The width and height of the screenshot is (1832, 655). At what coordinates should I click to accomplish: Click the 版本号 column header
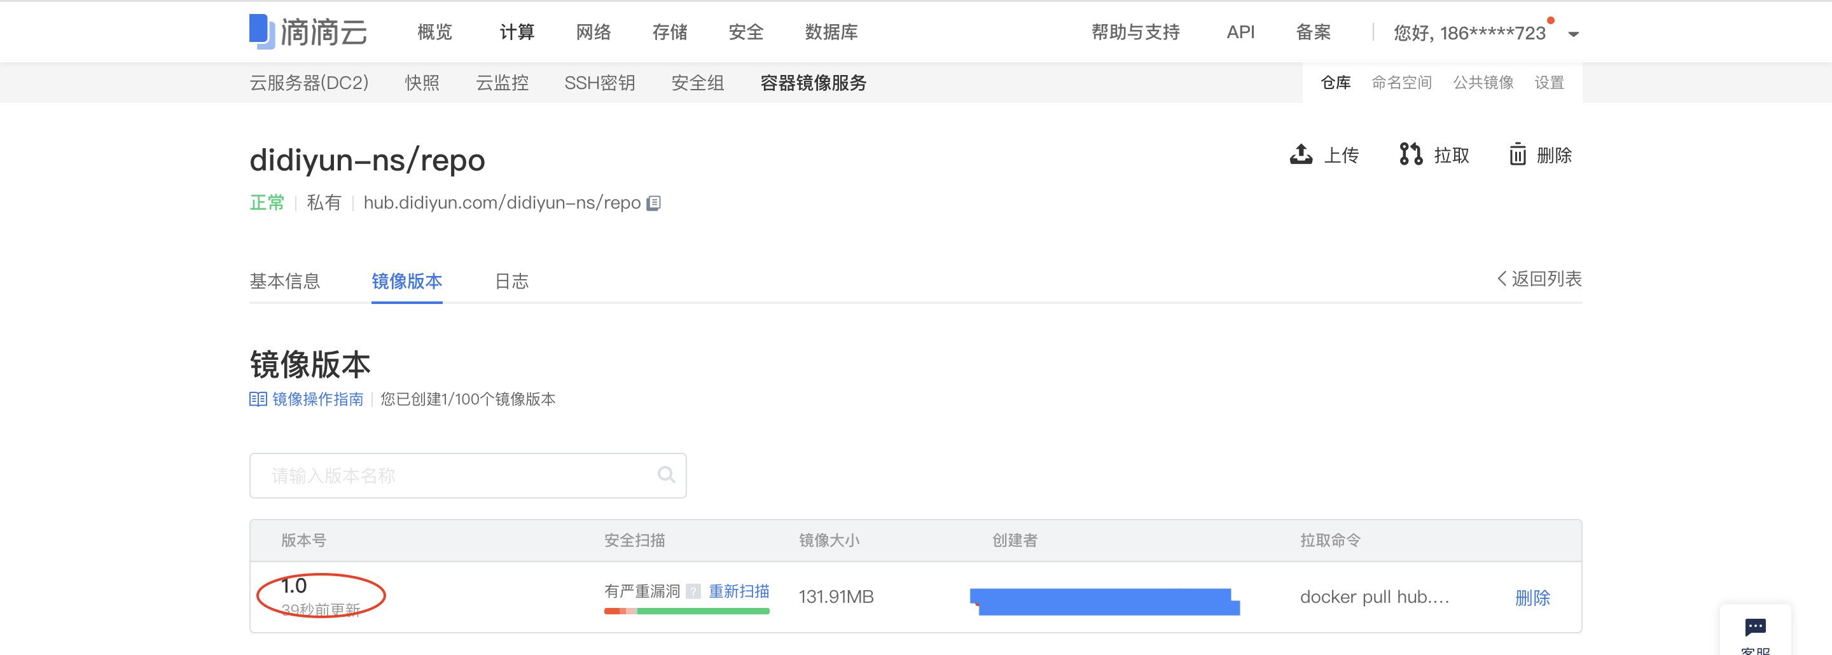click(x=303, y=540)
